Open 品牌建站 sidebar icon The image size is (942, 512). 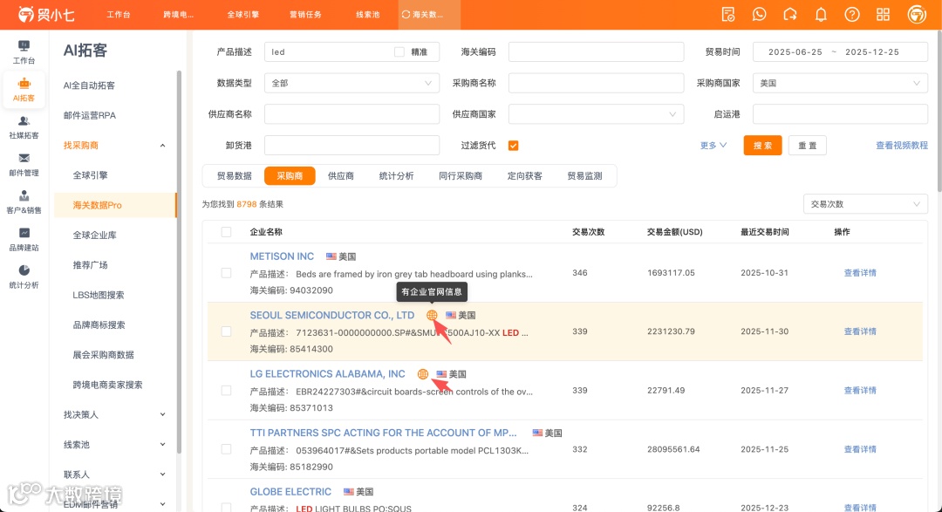(x=24, y=239)
